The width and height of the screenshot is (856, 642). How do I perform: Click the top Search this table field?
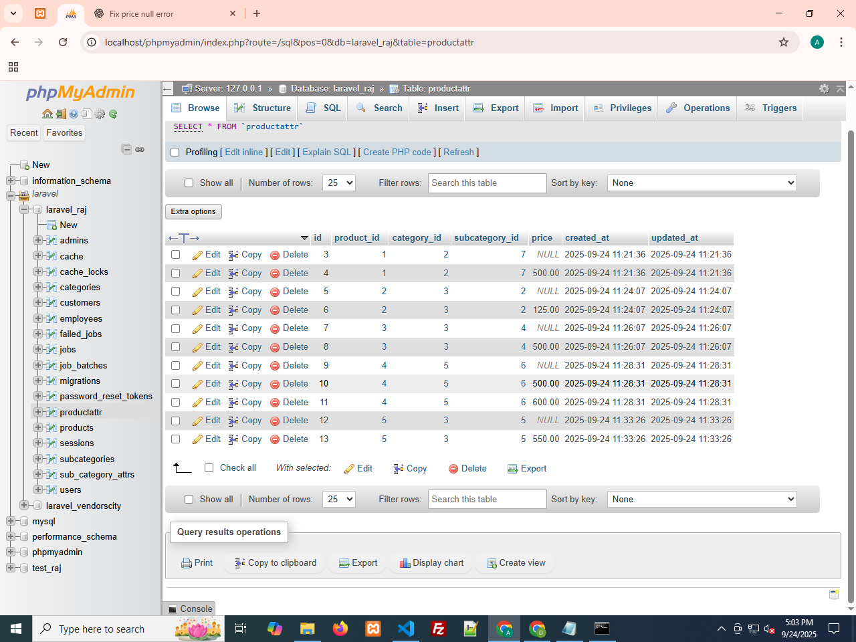(487, 183)
